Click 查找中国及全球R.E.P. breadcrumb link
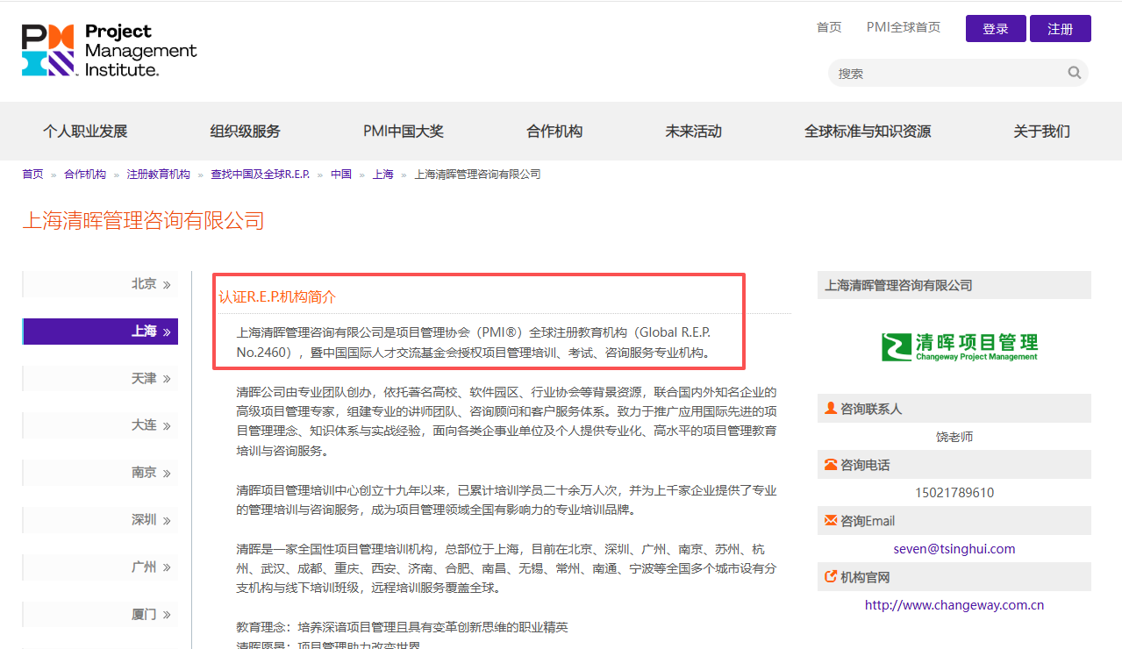The image size is (1122, 649). click(x=261, y=175)
